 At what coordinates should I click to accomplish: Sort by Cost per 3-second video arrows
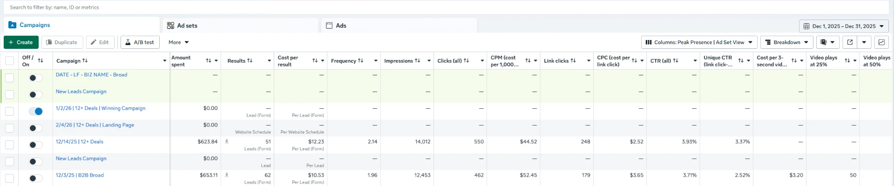794,60
